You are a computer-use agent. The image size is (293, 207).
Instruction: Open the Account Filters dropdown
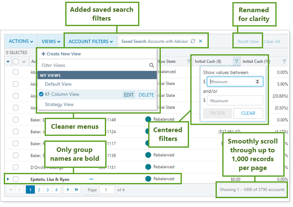pos(91,41)
